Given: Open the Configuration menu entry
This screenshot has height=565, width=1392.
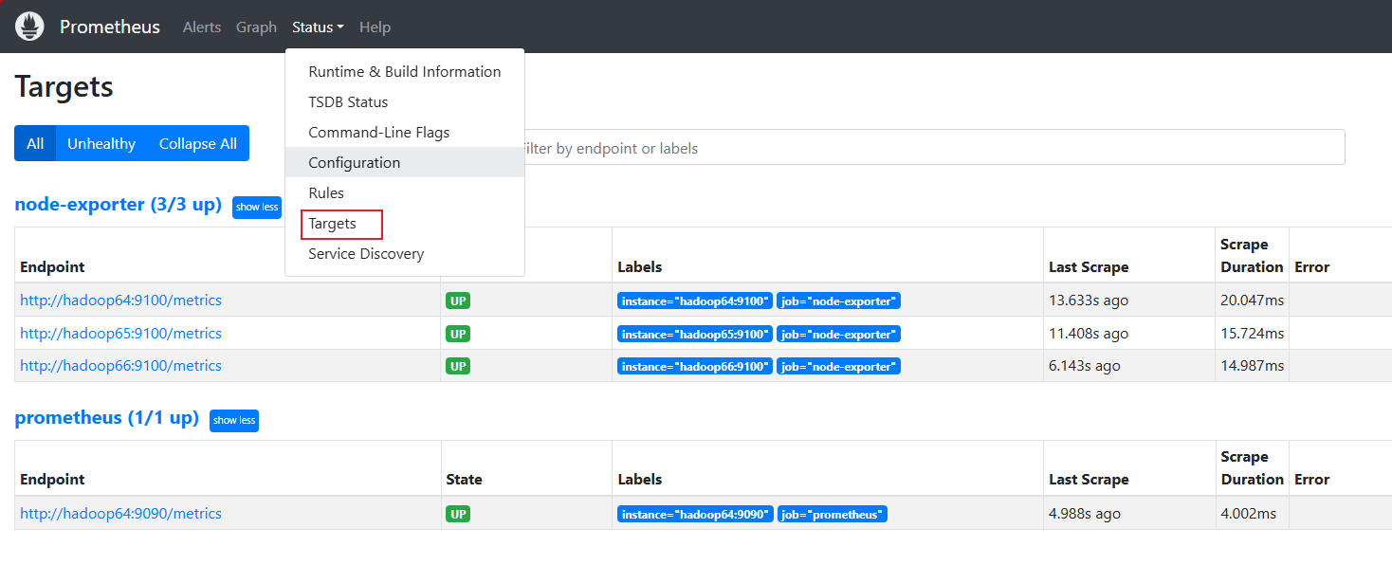Looking at the screenshot, I should [x=405, y=162].
